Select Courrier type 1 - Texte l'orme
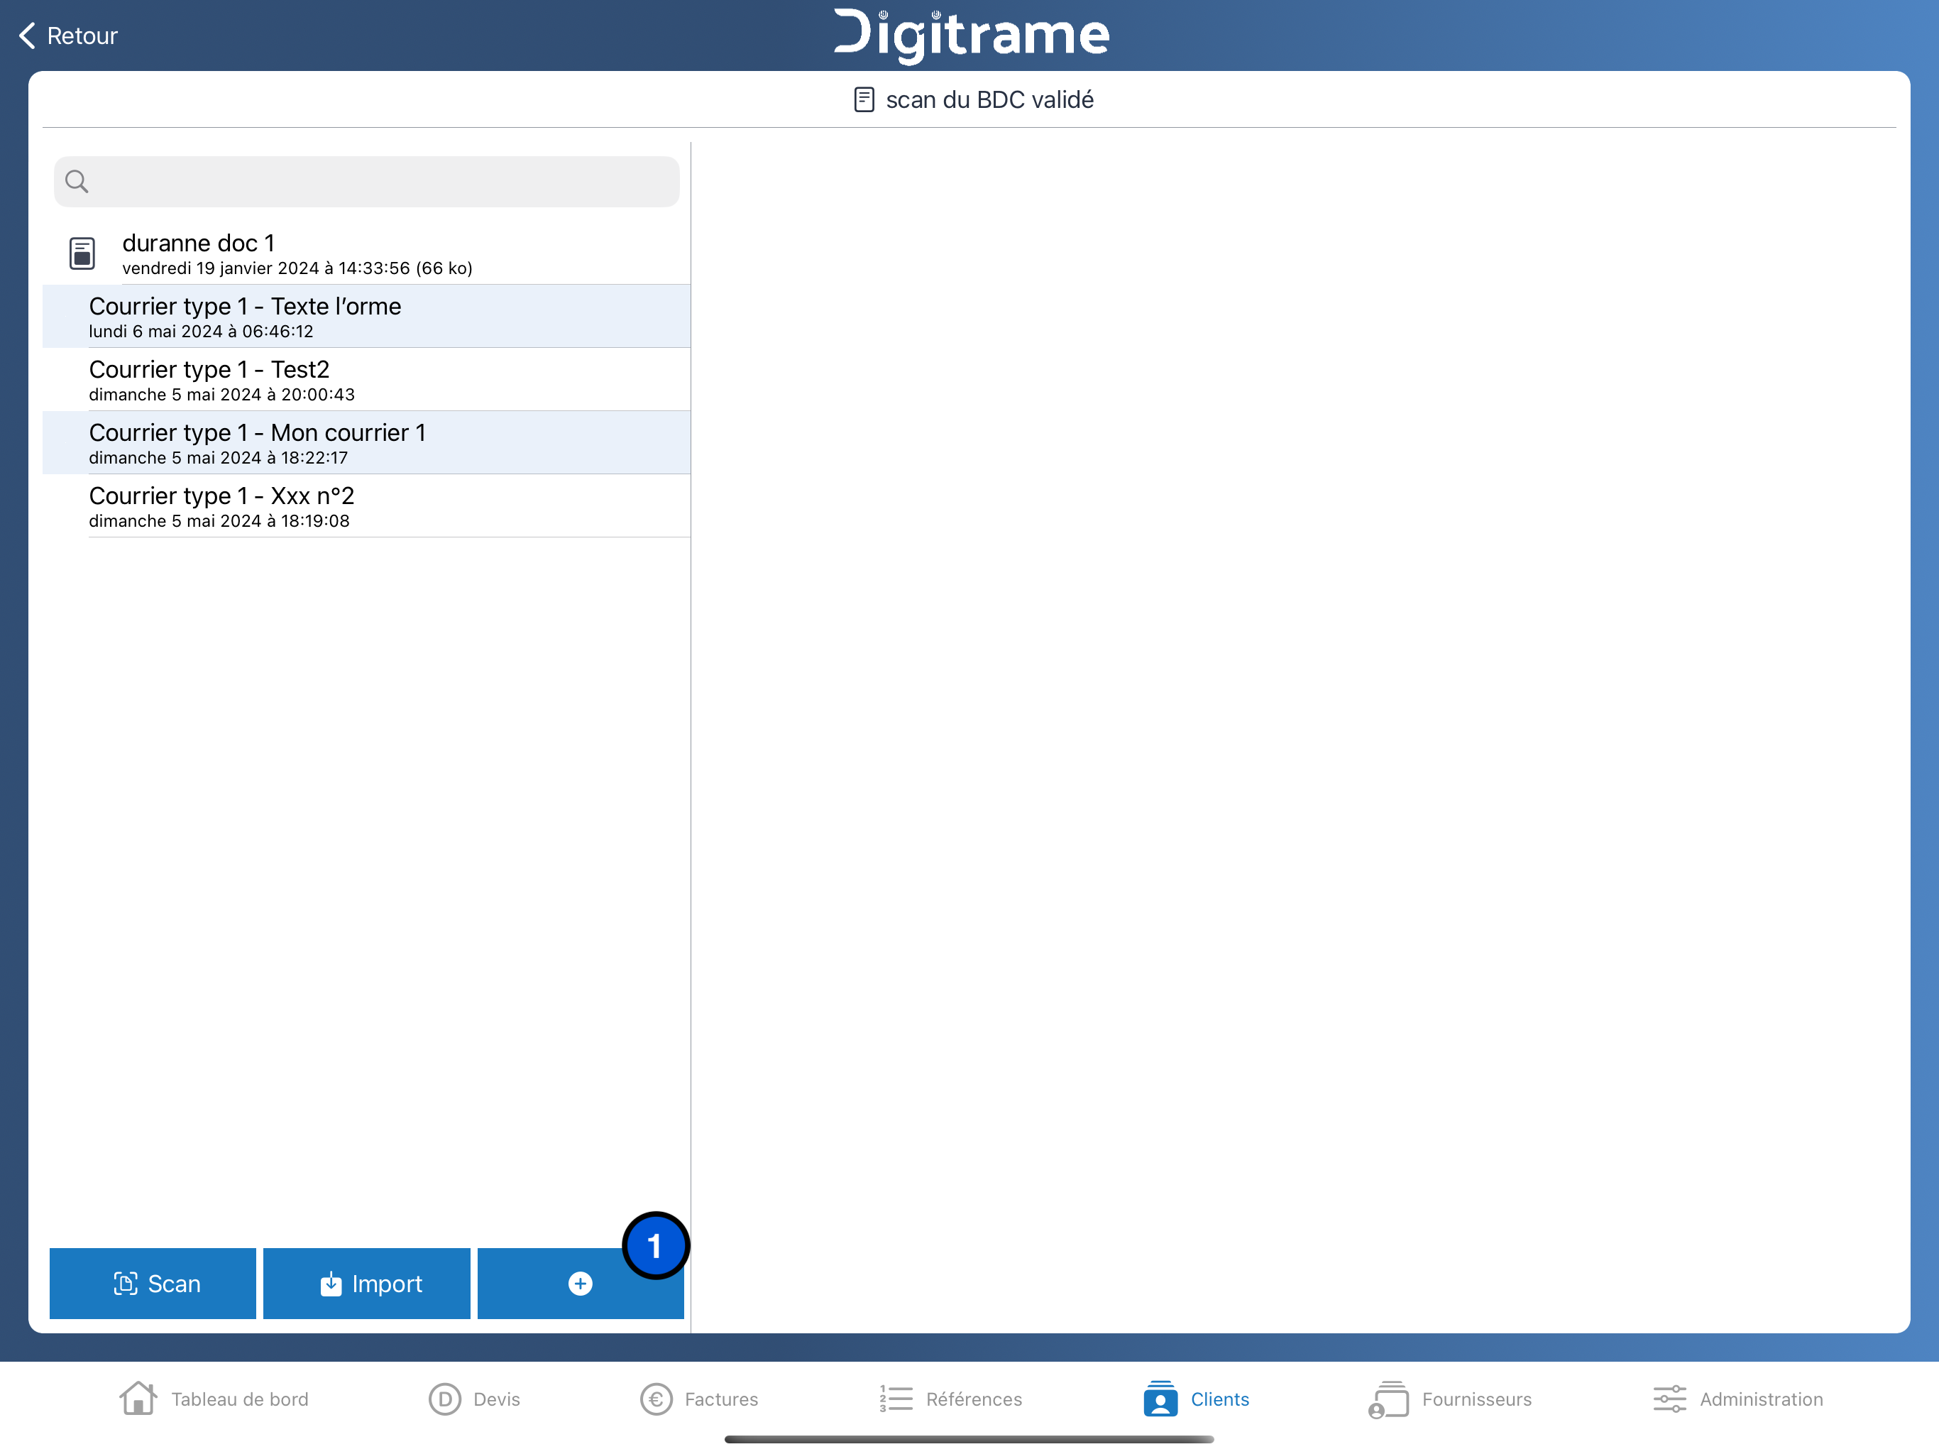This screenshot has width=1939, height=1454. tap(366, 317)
